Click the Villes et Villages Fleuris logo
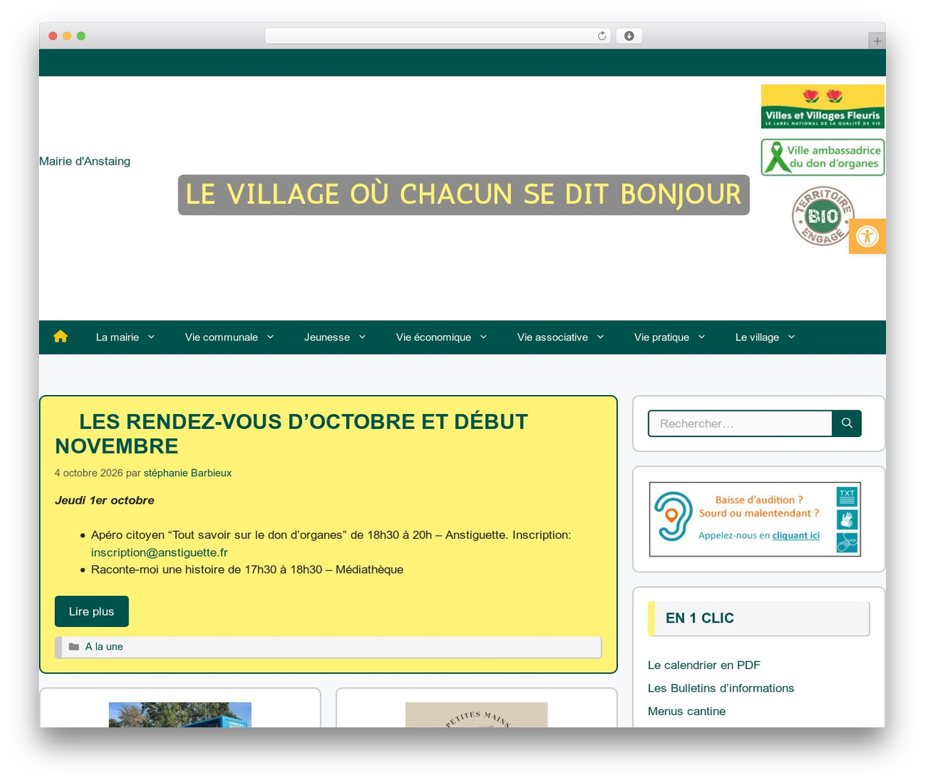The width and height of the screenshot is (925, 783). click(822, 106)
